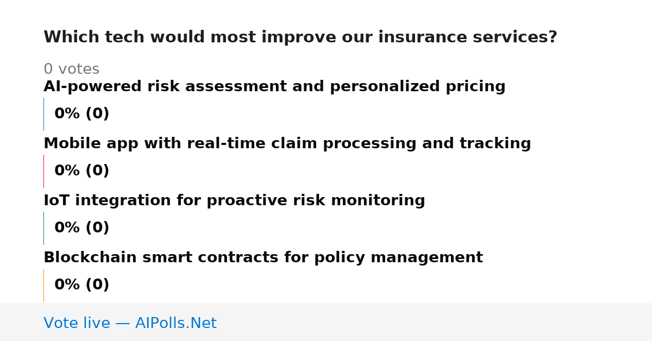Open the Vote live link
The width and height of the screenshot is (652, 341).
[x=130, y=324]
